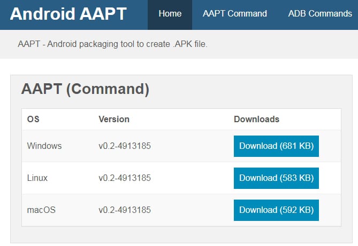The width and height of the screenshot is (358, 246).
Task: Select the Linux cell in OS column
Action: tap(37, 178)
